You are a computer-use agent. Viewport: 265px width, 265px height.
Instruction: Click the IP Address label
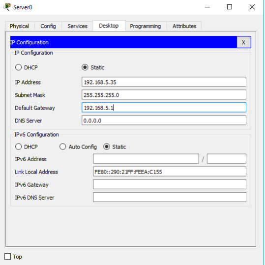tap(28, 82)
